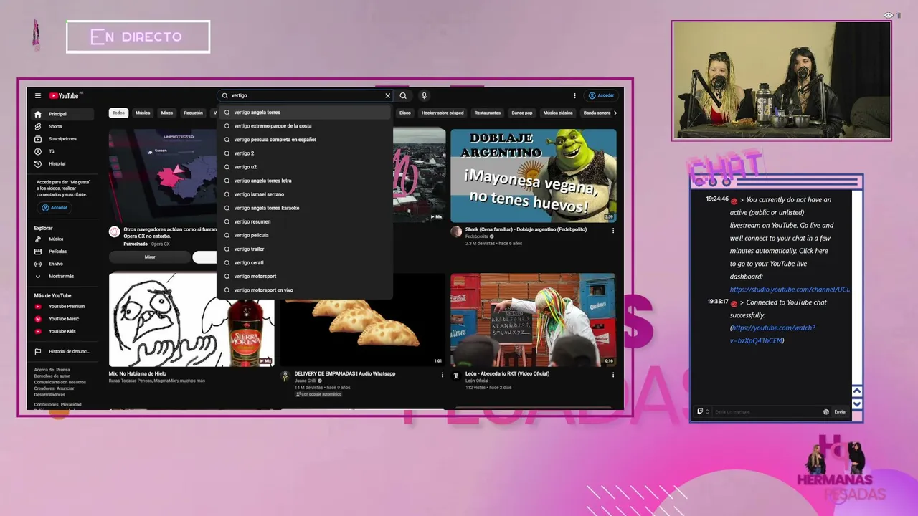Open the Tú section in the sidebar
The width and height of the screenshot is (918, 516).
(63, 151)
